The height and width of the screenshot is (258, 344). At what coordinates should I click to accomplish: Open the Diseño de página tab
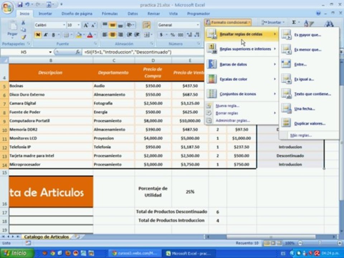pyautogui.click(x=77, y=14)
